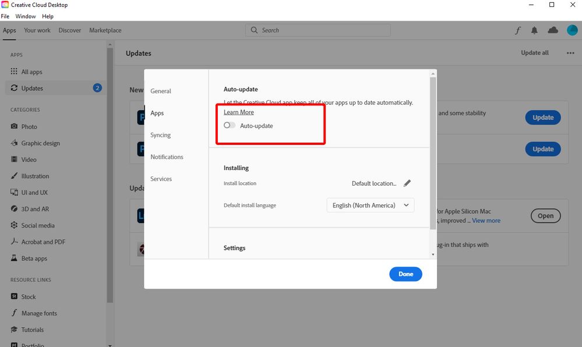Click the Tutorials graduation cap icon
Image resolution: width=582 pixels, height=347 pixels.
[14, 329]
